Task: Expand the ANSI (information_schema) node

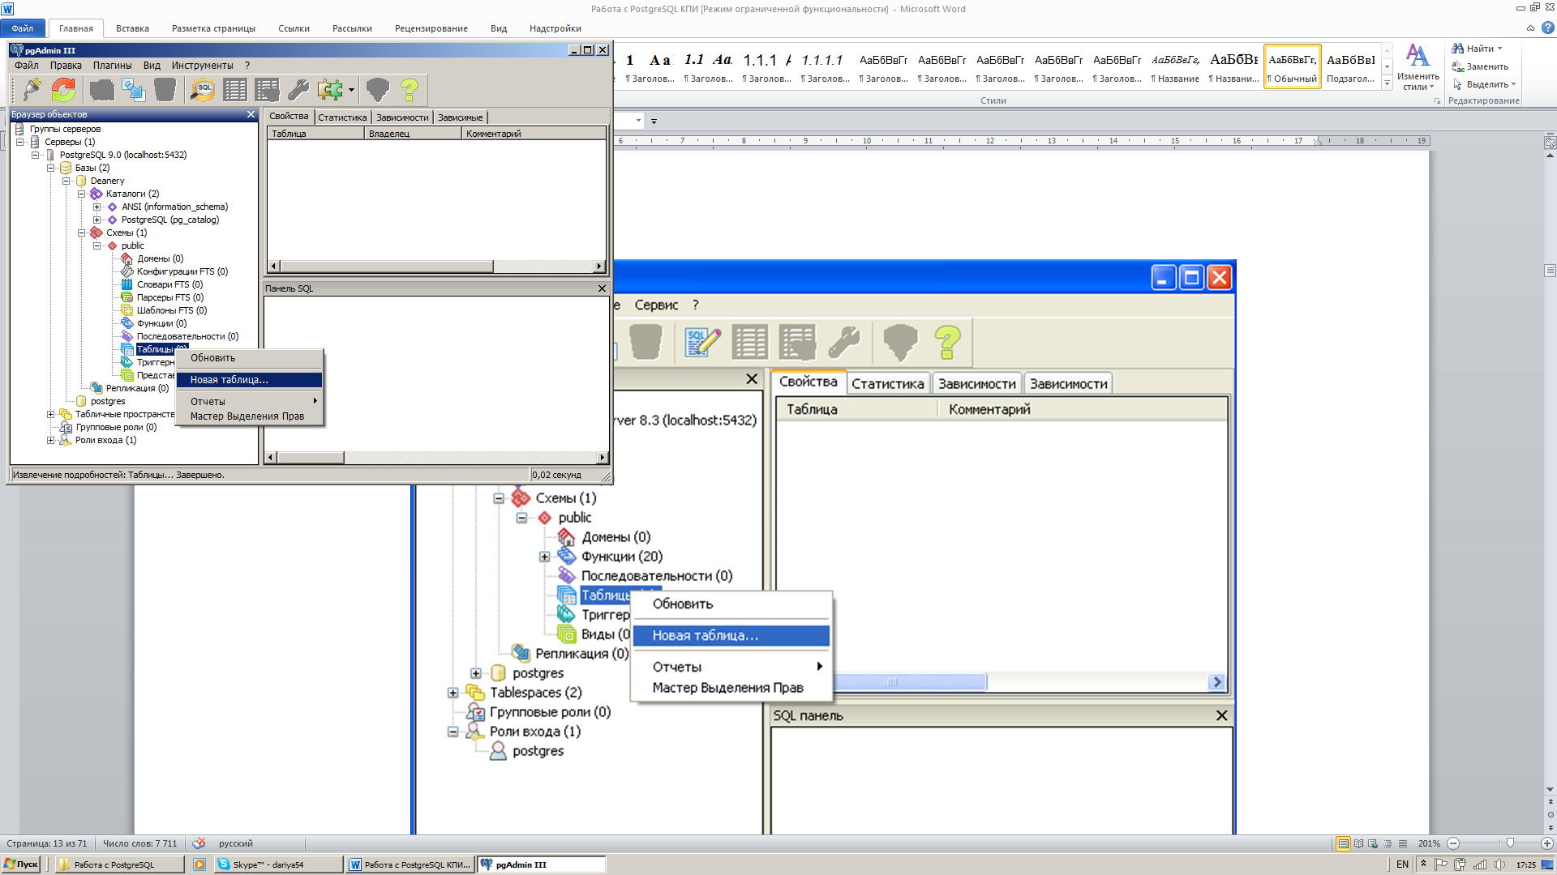Action: pos(97,207)
